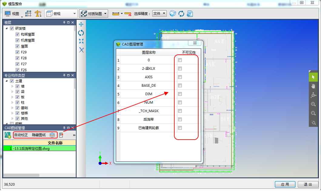Toggle invisibility checkbox for layer DIM

(x=180, y=94)
